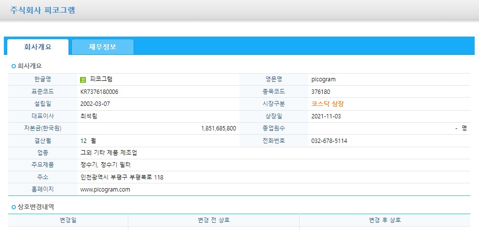Click the 시장구분 row label

(274, 104)
